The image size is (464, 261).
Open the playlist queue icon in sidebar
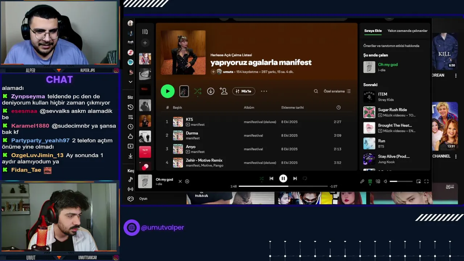[130, 117]
